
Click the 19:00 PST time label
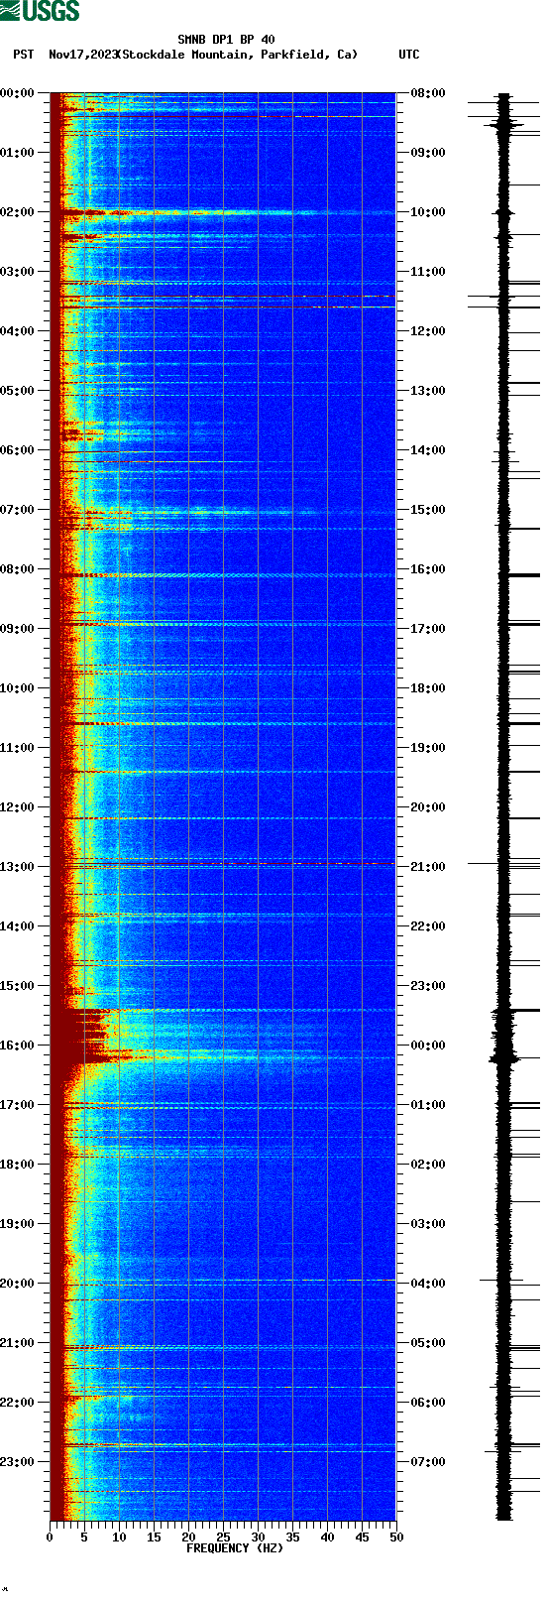click(x=18, y=1224)
